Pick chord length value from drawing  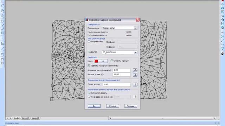[x=135, y=84]
